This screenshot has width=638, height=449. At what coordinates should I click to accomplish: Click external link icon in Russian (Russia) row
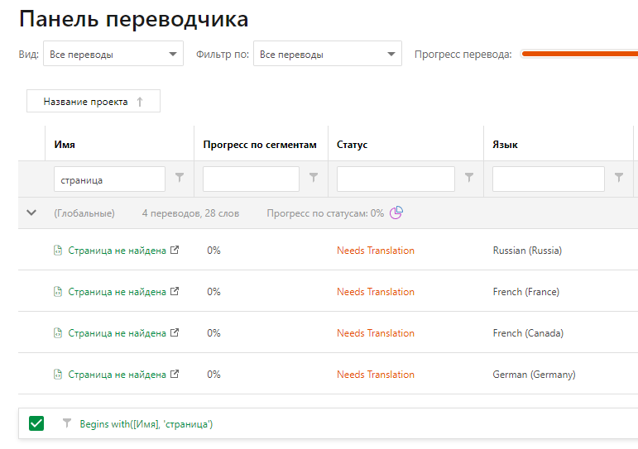pos(174,251)
